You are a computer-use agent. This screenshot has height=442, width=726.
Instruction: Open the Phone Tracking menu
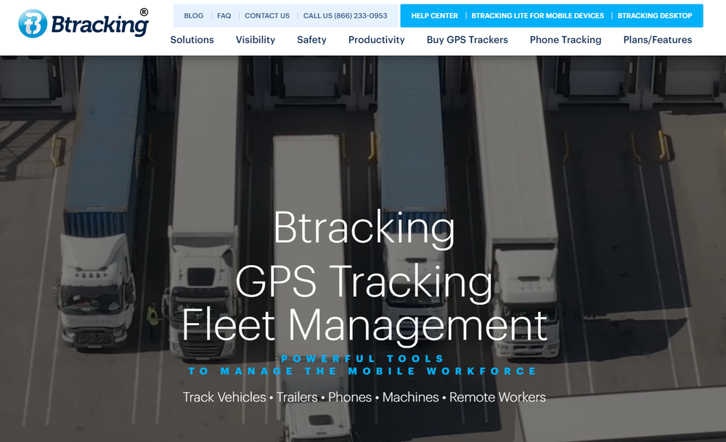click(566, 40)
